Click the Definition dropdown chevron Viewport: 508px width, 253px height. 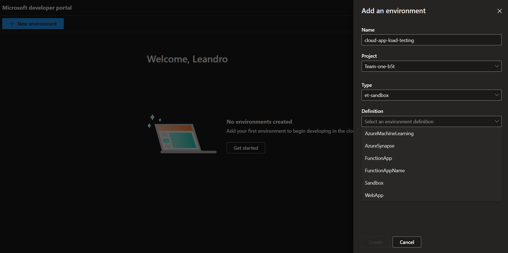(497, 121)
